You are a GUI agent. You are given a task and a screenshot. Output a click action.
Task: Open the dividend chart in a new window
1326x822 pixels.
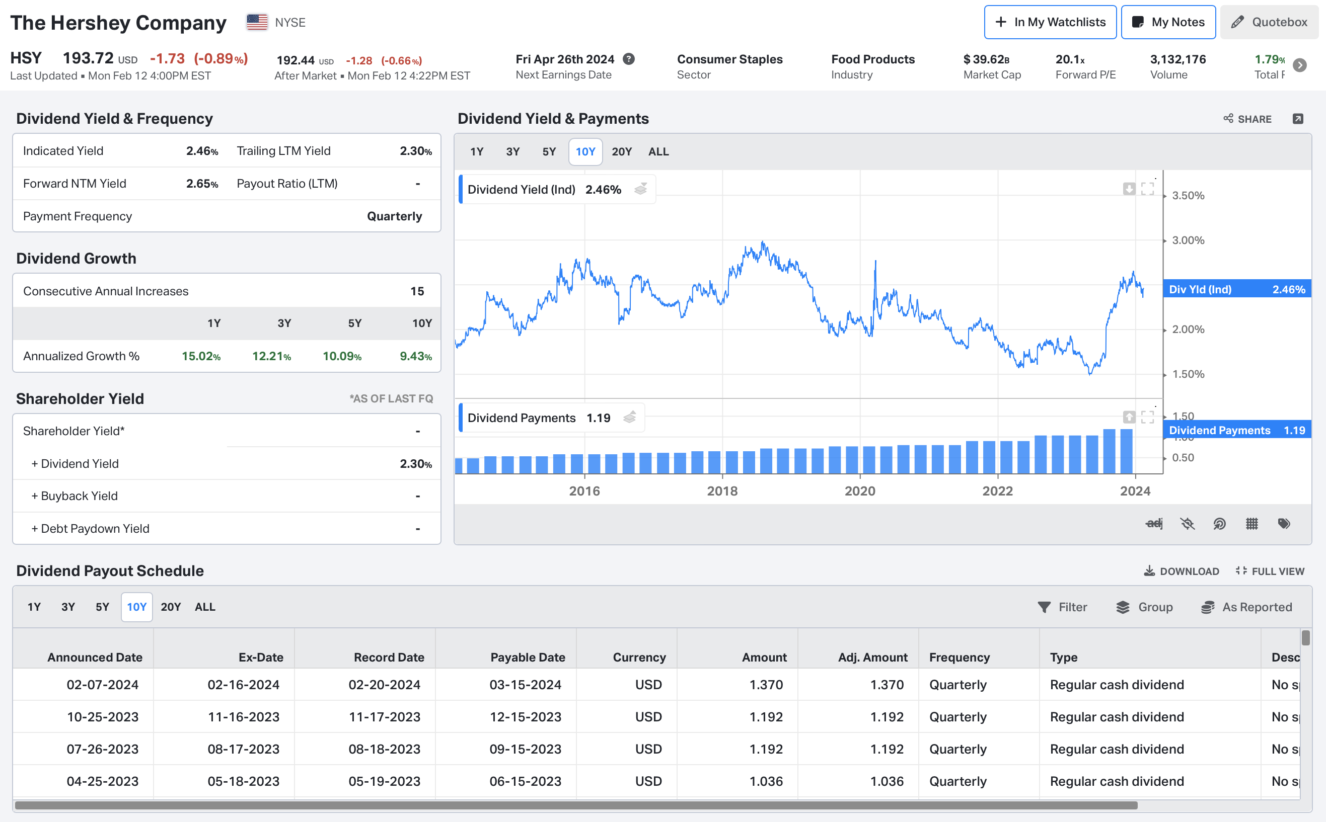click(1298, 119)
